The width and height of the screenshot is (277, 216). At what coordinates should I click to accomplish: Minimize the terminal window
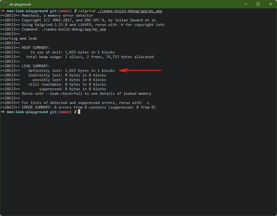pos(246,4)
